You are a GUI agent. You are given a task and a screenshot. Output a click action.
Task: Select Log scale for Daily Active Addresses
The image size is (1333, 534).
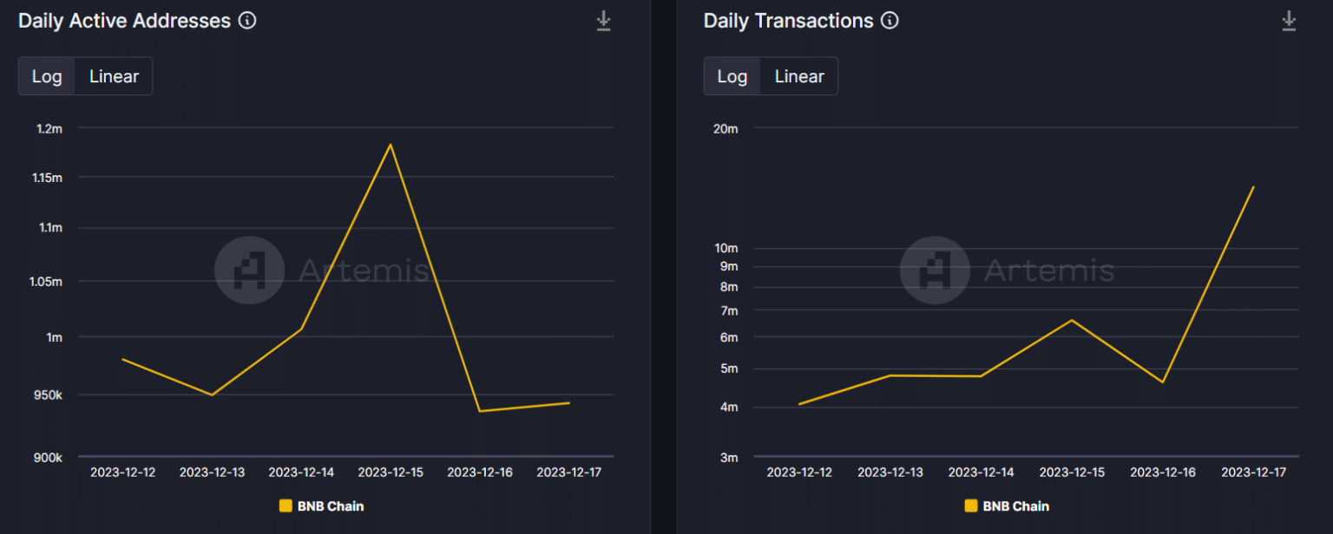(x=47, y=76)
